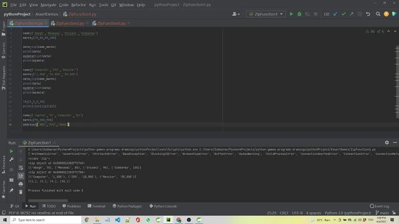Open the TODO tool window

coord(49,206)
